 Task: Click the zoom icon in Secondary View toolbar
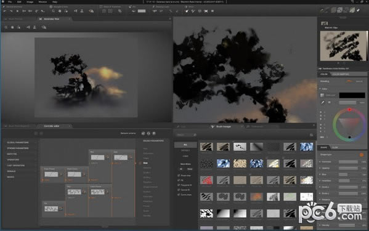[x=6, y=27]
